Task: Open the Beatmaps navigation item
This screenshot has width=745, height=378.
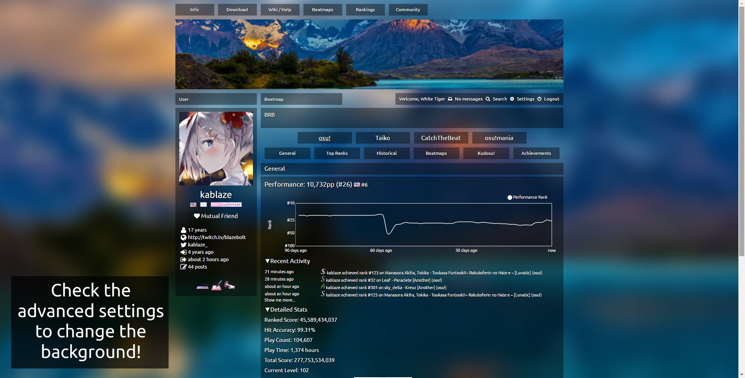Action: [x=322, y=10]
